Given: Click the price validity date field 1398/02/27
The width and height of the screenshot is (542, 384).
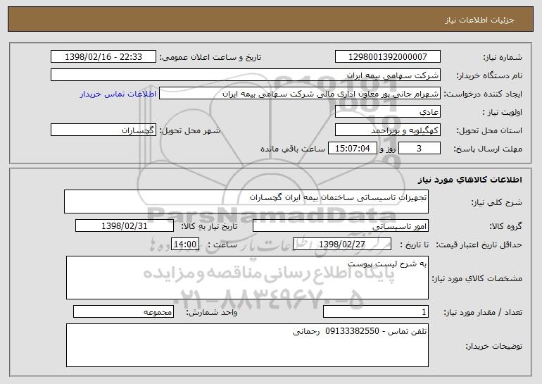Looking at the screenshot, I should [342, 244].
